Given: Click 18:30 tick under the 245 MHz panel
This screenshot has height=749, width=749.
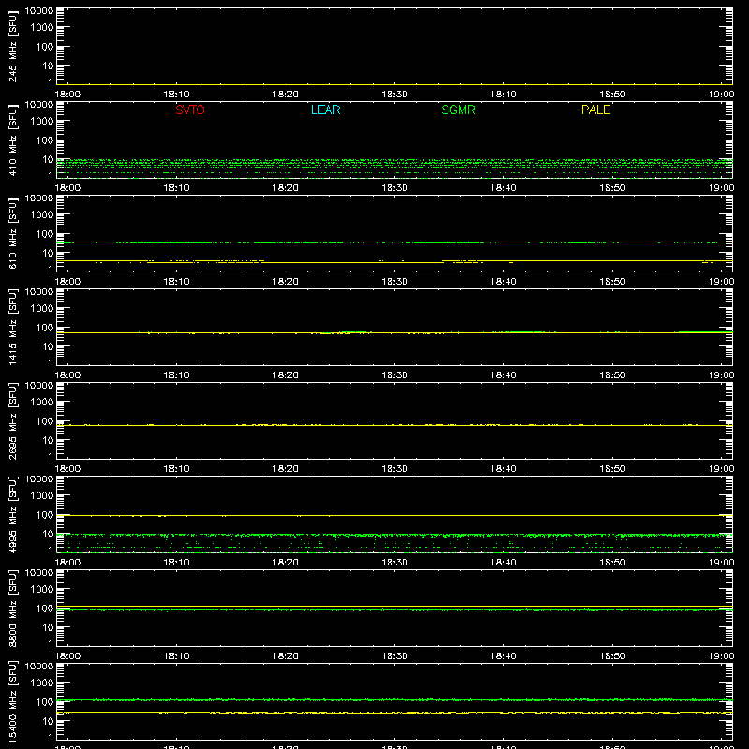Looking at the screenshot, I should [x=394, y=95].
